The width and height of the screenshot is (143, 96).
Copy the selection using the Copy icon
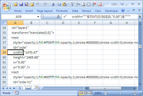click(59, 4)
